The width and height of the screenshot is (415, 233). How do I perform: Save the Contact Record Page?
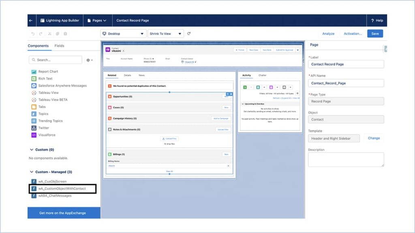click(375, 34)
